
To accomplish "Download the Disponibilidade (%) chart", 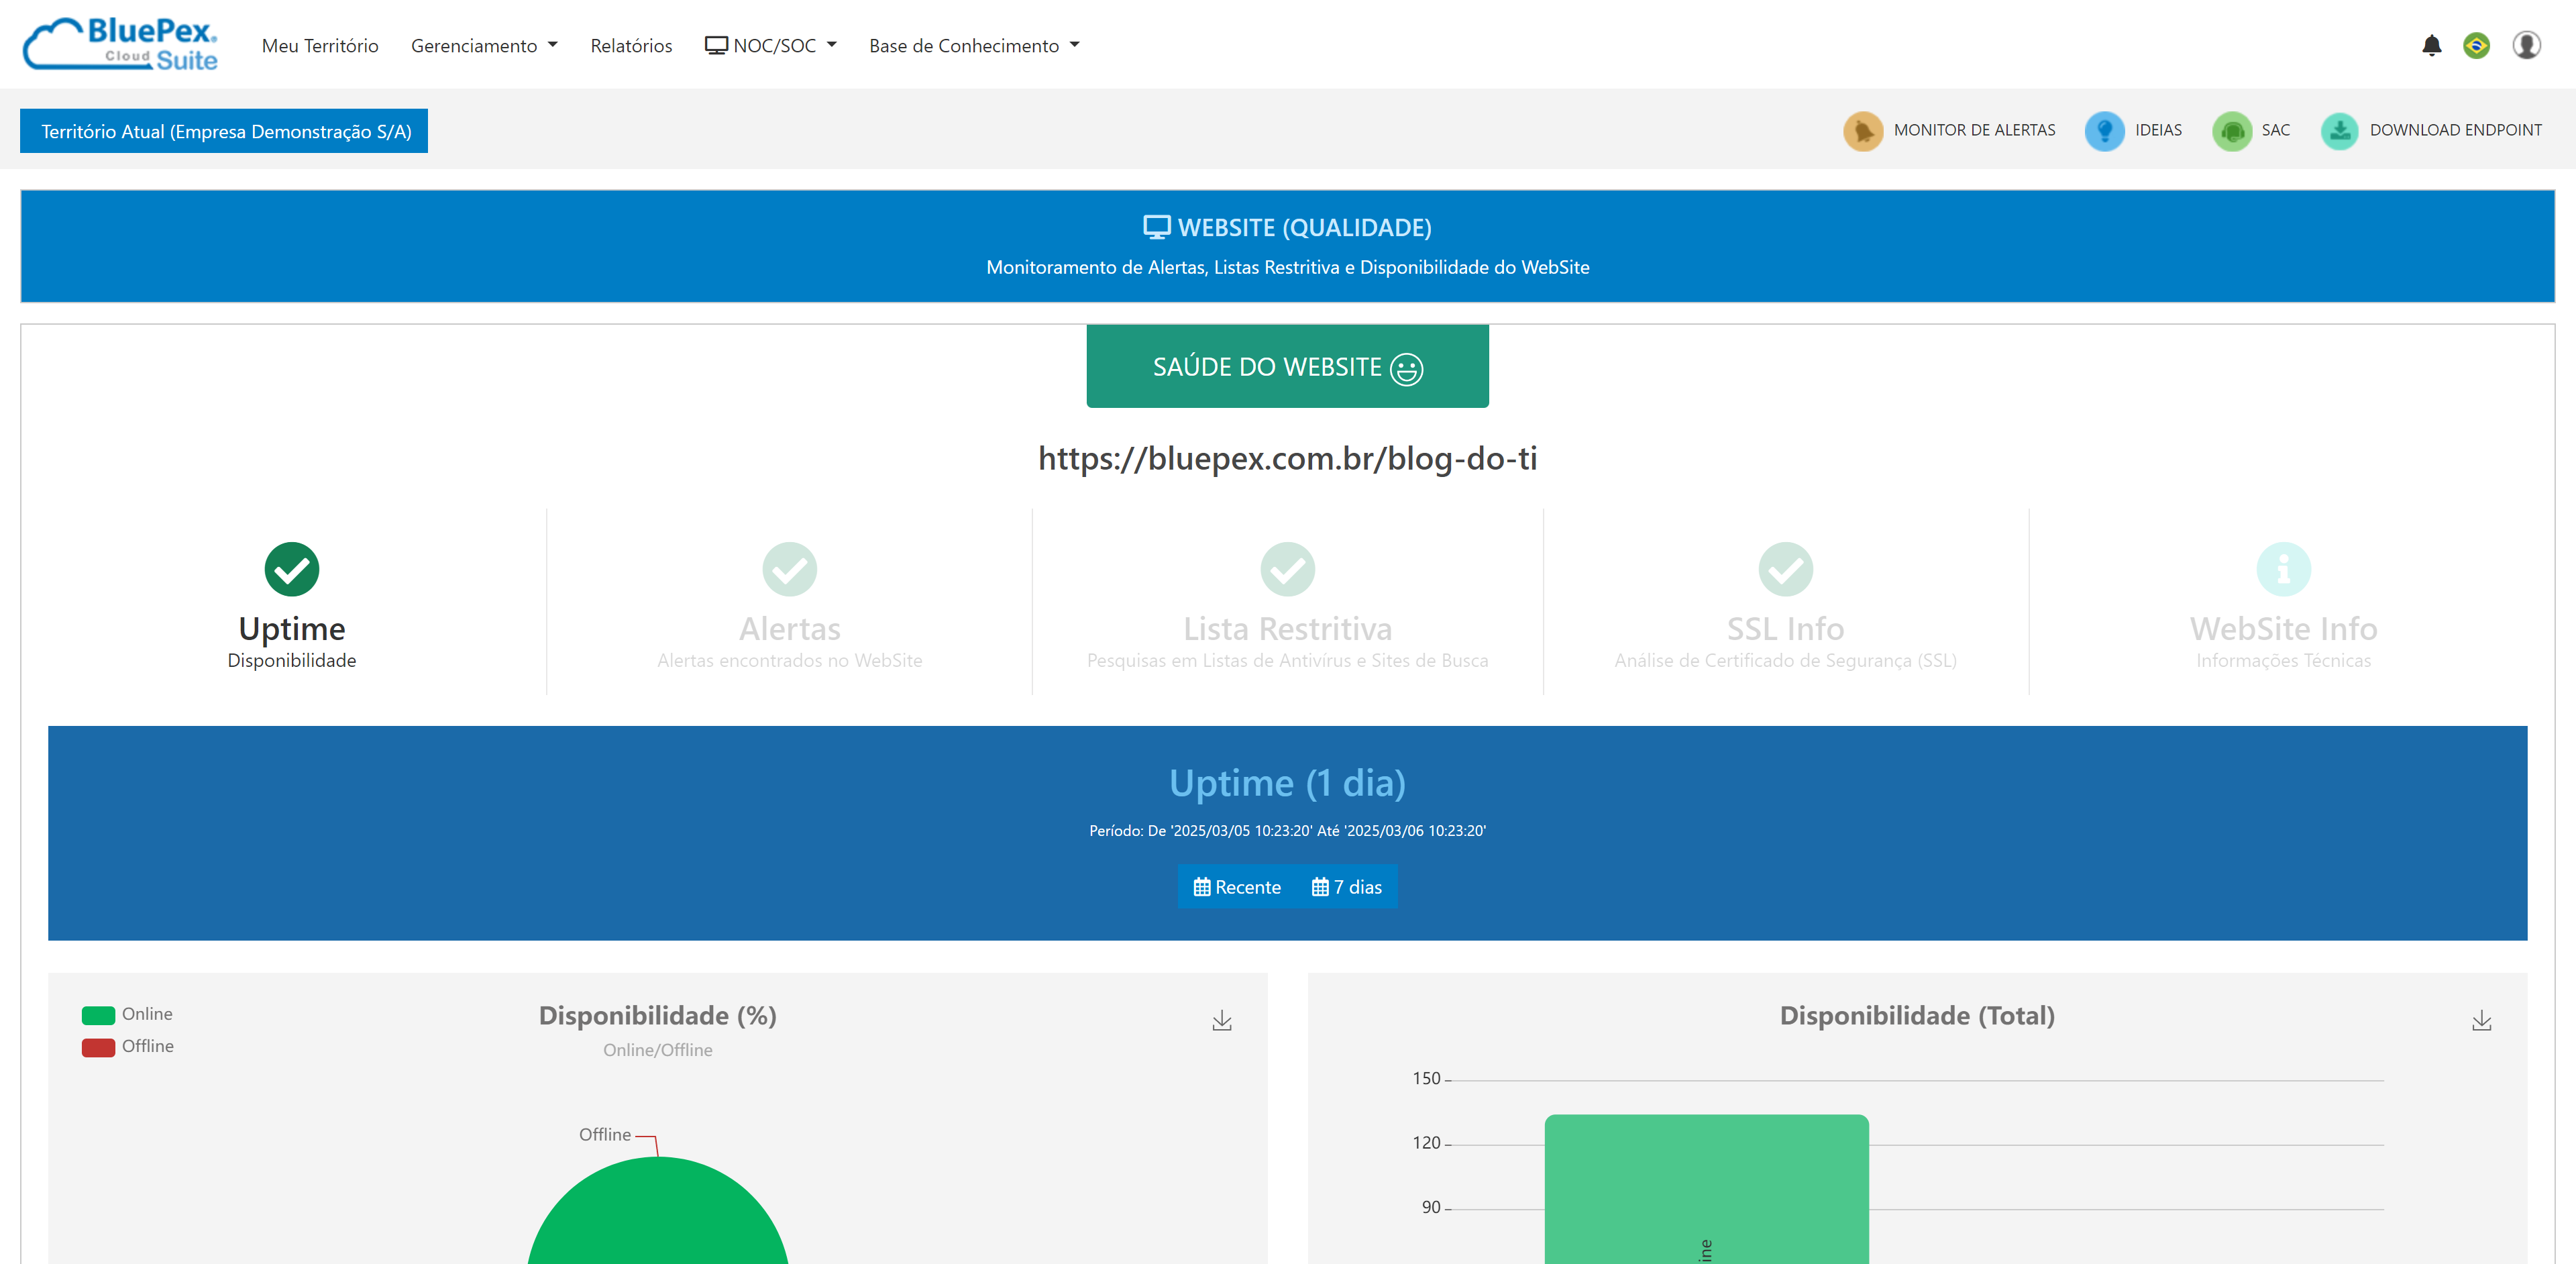I will pos(1221,1020).
